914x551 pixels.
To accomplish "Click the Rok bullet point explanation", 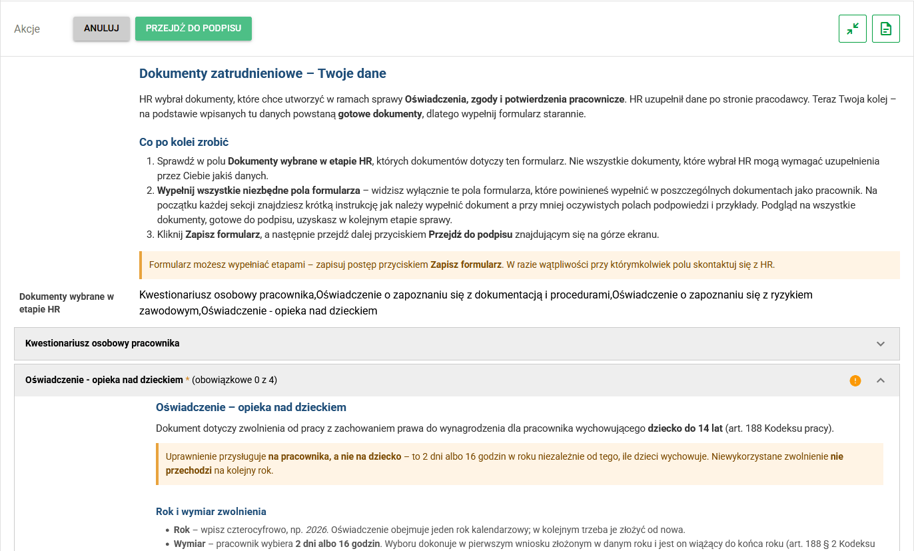I will coord(429,530).
